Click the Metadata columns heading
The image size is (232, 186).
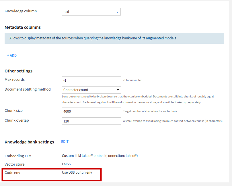(23, 27)
